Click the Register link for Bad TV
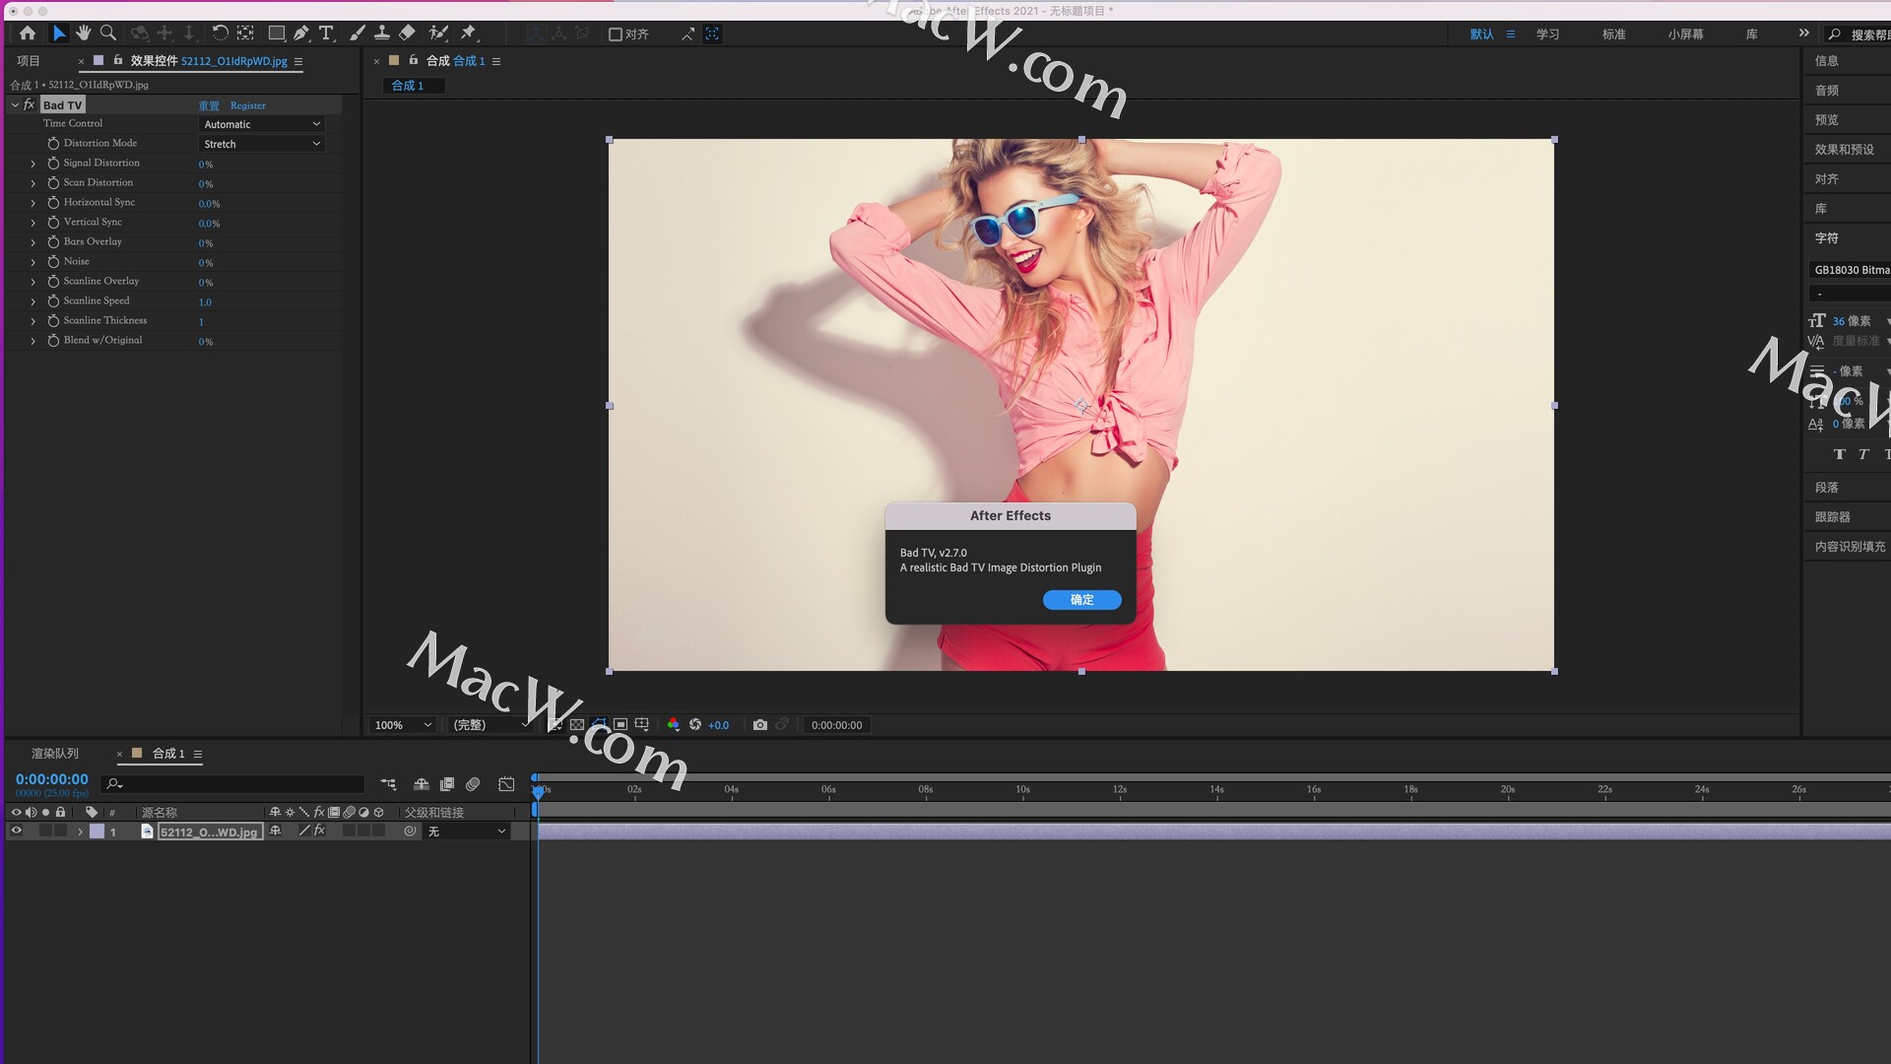 [247, 105]
